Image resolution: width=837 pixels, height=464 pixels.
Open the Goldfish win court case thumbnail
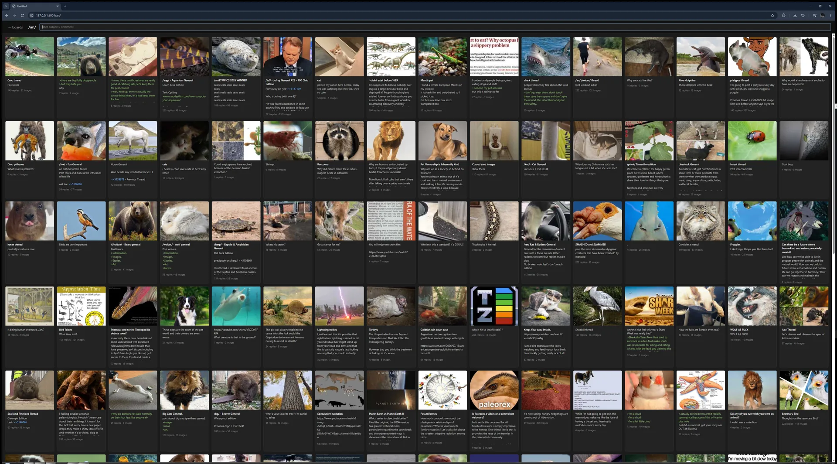click(442, 306)
